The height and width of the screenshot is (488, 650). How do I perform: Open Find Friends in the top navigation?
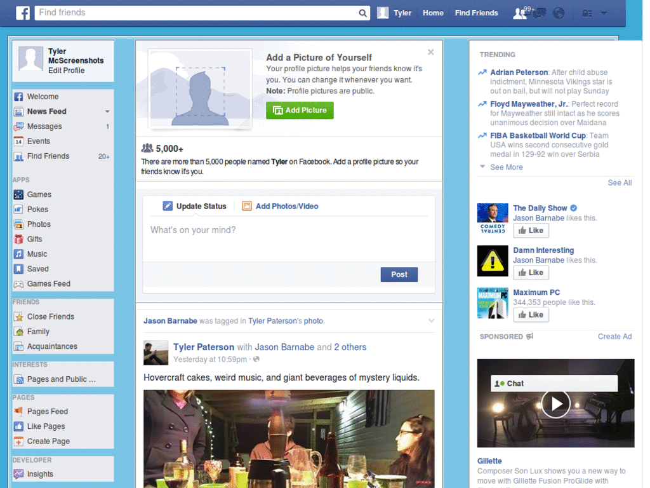pyautogui.click(x=476, y=13)
